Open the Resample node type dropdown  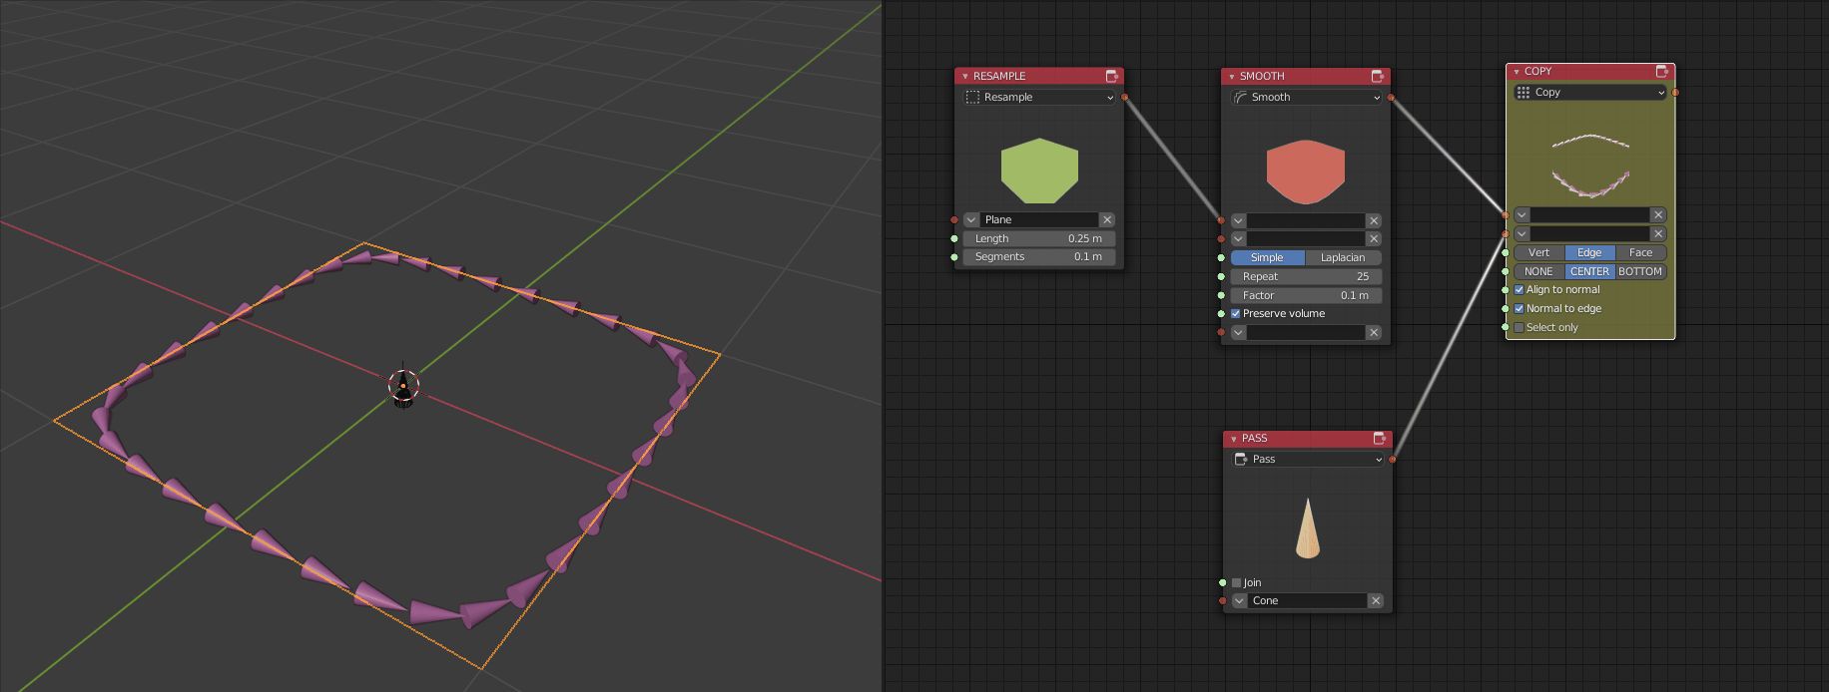pos(1039,97)
